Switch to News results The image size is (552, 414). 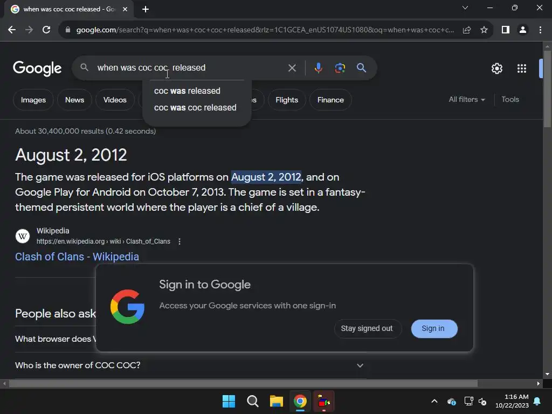point(74,100)
